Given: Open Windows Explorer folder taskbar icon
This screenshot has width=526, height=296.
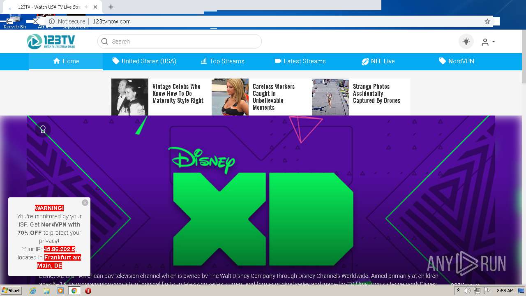Looking at the screenshot, I should 46,291.
